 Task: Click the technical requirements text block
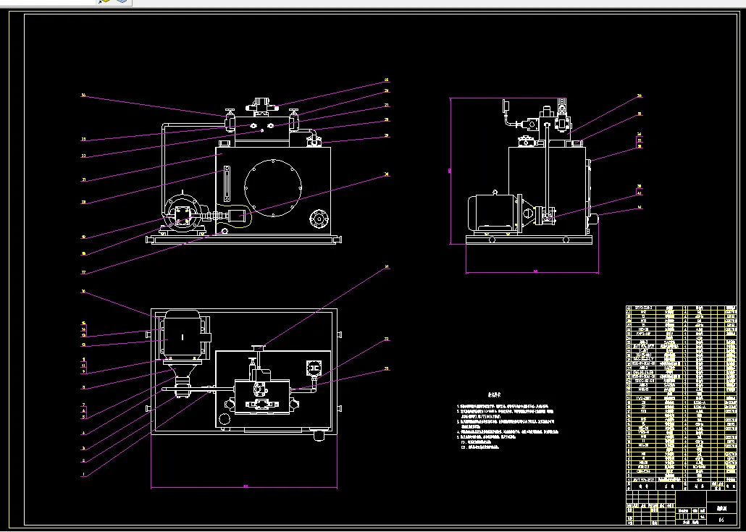(507, 421)
